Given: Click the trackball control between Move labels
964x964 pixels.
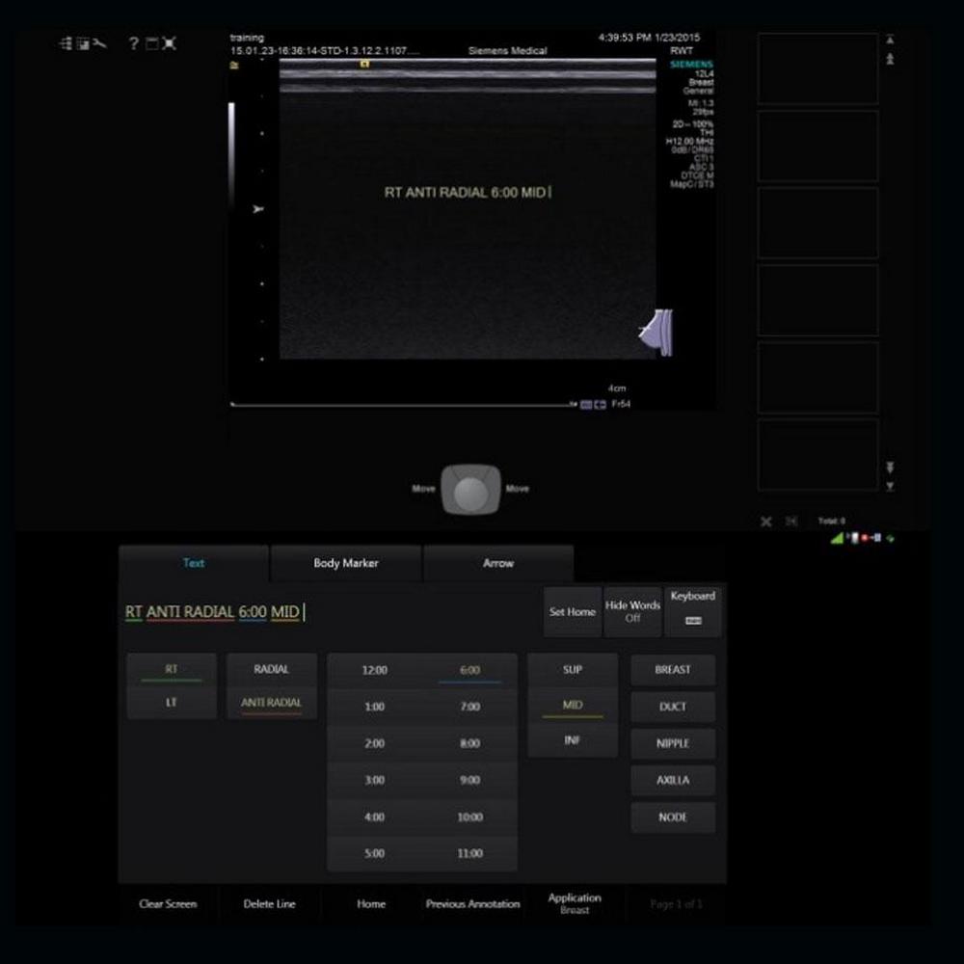Looking at the screenshot, I should tap(470, 490).
